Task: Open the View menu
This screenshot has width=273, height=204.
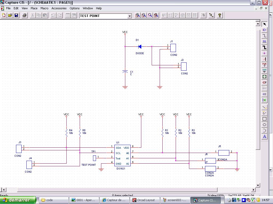Action: 25,8
